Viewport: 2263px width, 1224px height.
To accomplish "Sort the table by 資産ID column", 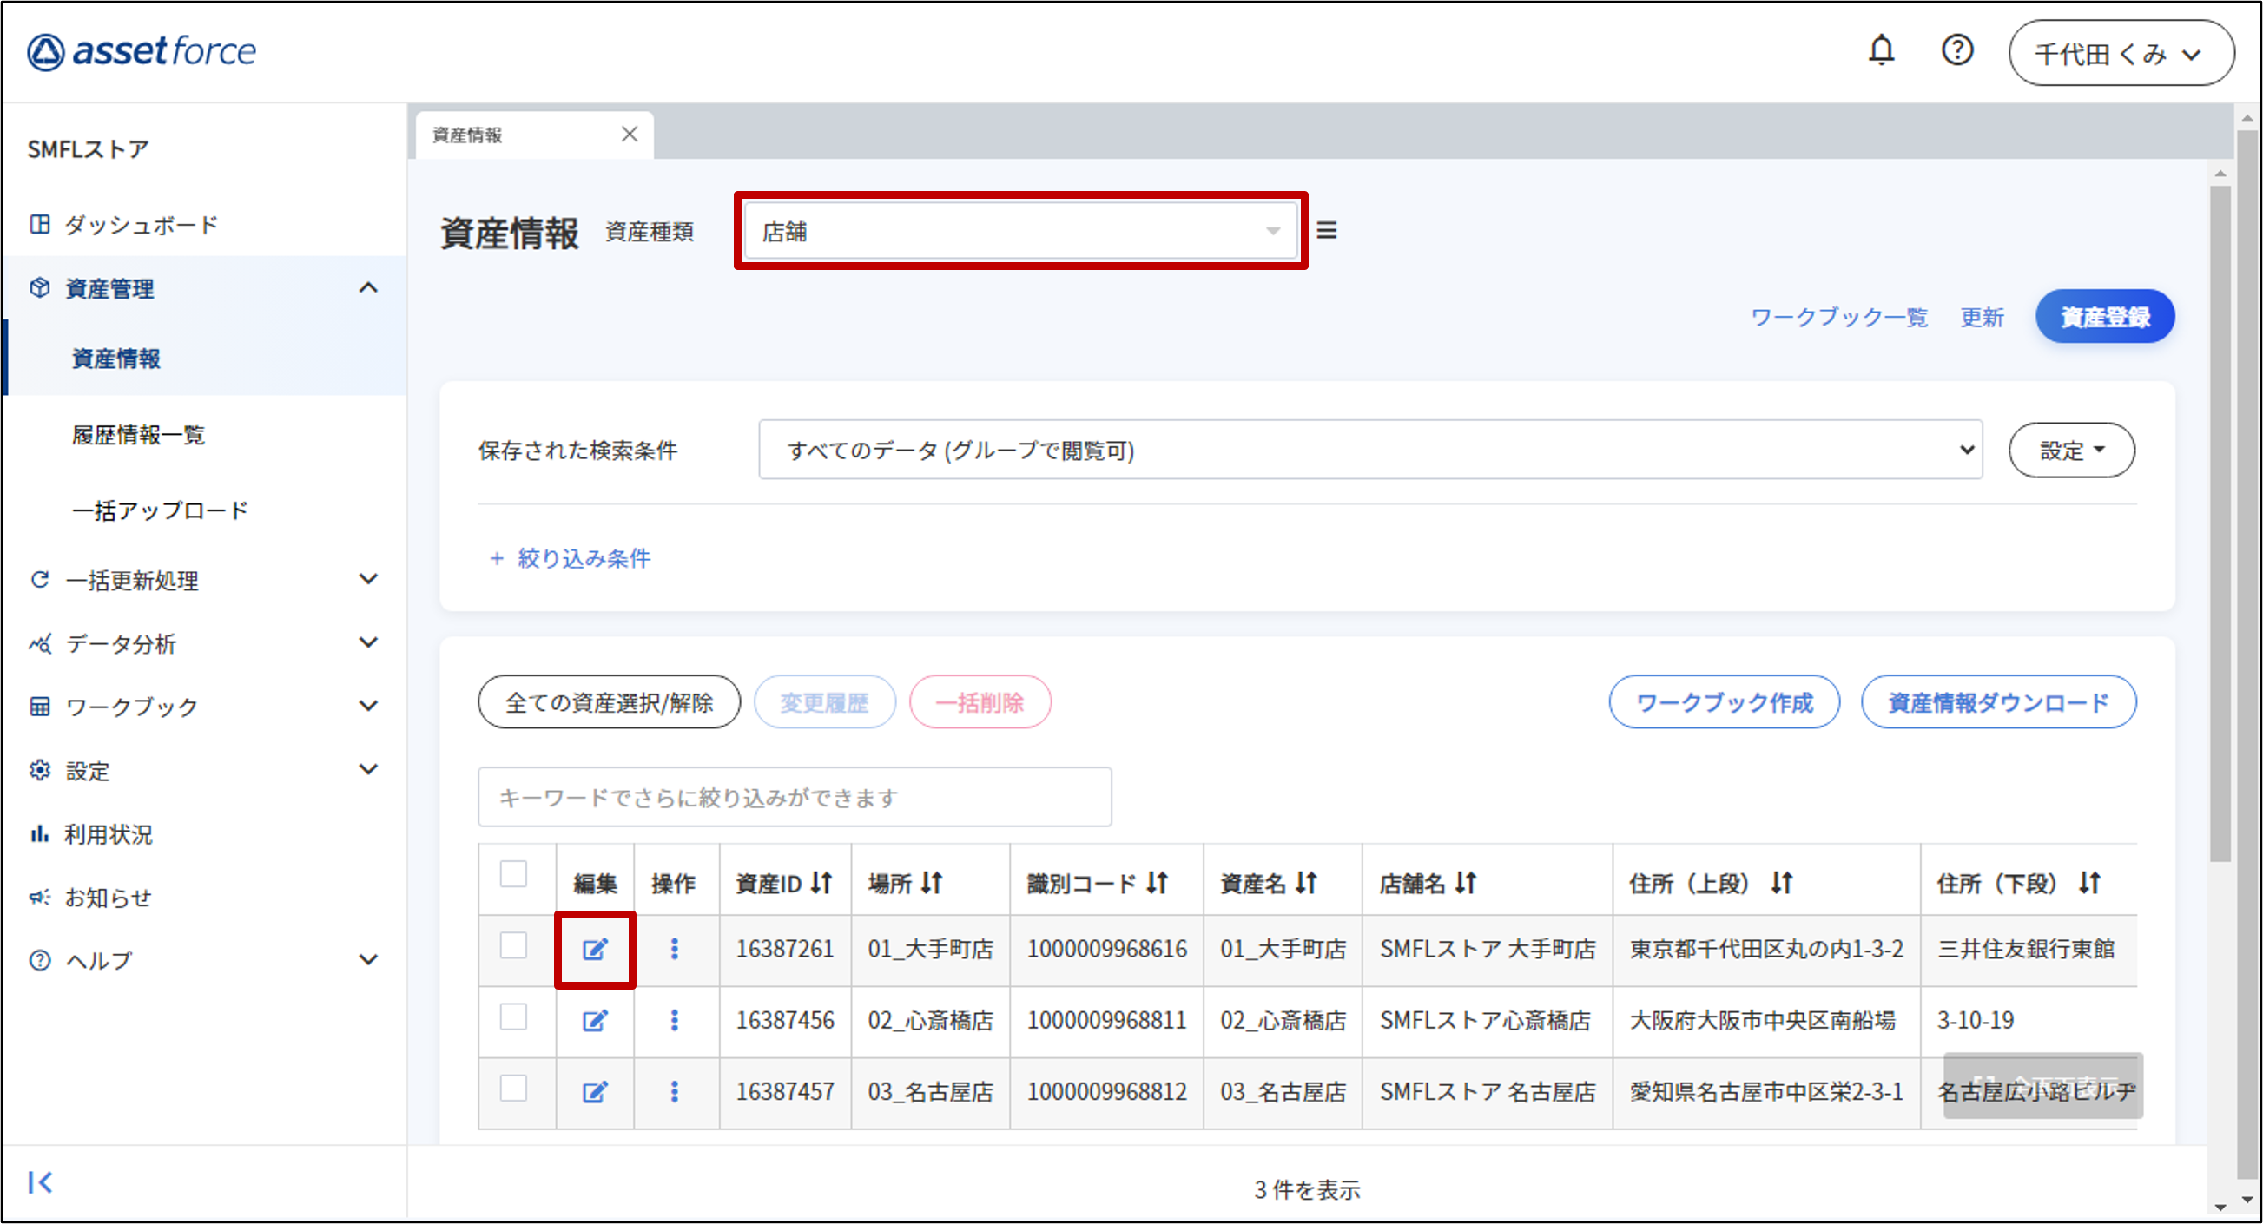I will point(821,883).
